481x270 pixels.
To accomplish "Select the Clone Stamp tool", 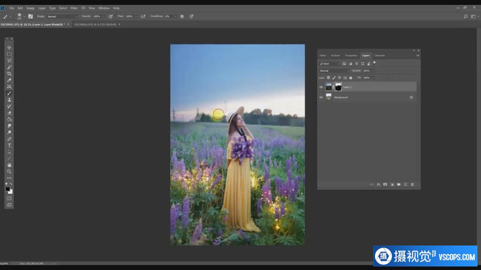I will tap(9, 100).
